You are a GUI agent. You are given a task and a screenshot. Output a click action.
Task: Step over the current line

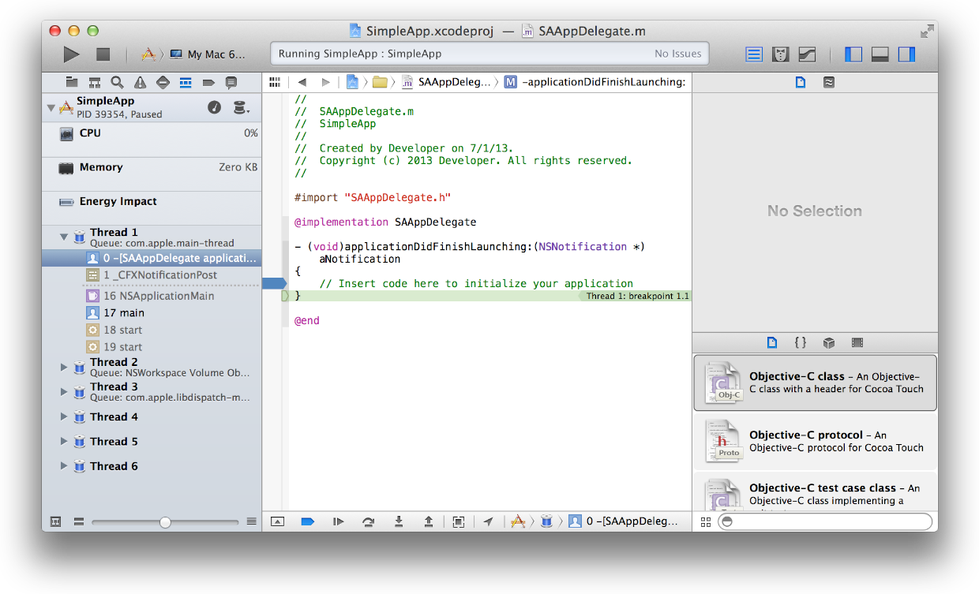click(369, 521)
